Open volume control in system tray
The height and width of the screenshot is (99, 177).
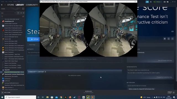161,97
